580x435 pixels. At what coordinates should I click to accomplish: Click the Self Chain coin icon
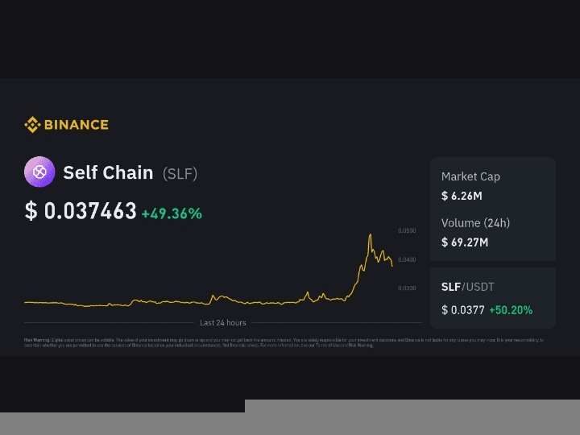coord(39,172)
